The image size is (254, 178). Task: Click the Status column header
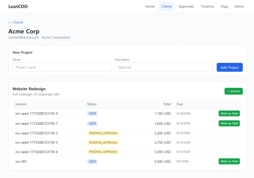pos(92,104)
